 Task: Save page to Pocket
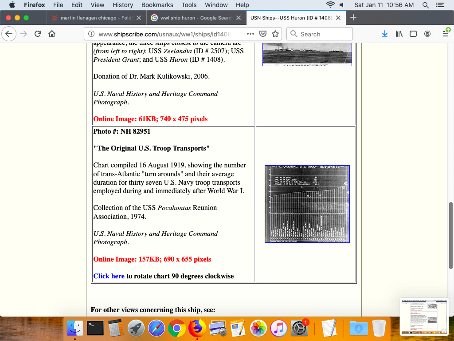pos(263,34)
